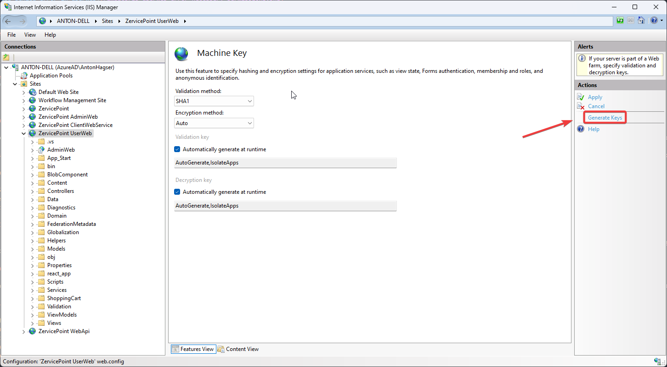Click the Apply action link

594,97
